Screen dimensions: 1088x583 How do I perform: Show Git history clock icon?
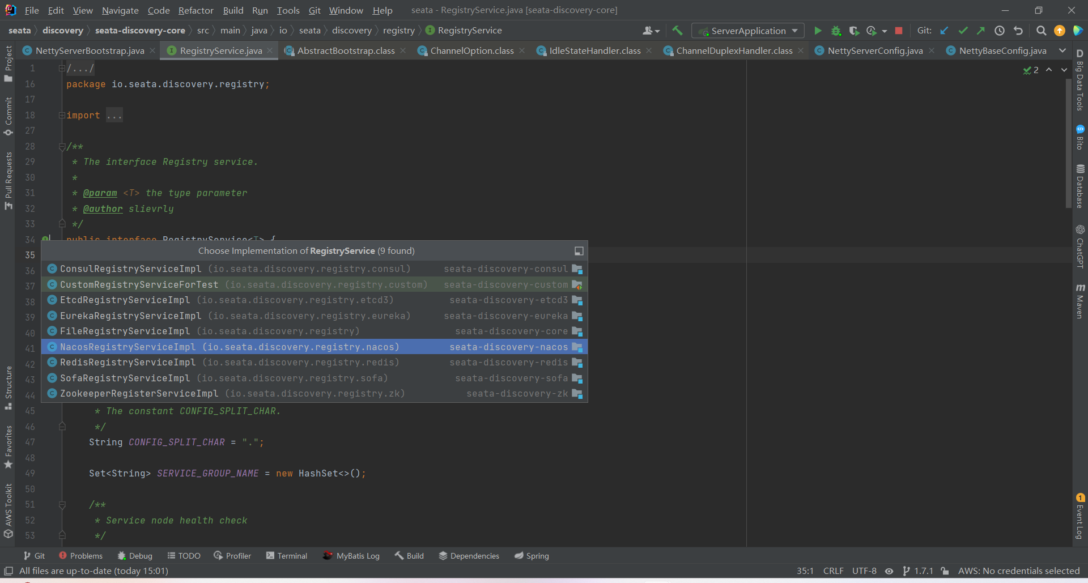(1000, 31)
